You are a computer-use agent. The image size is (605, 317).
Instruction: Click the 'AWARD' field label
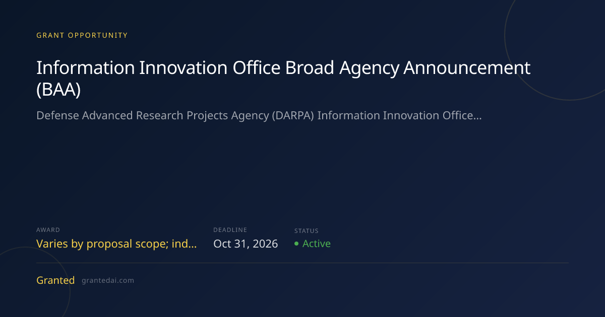pyautogui.click(x=48, y=230)
